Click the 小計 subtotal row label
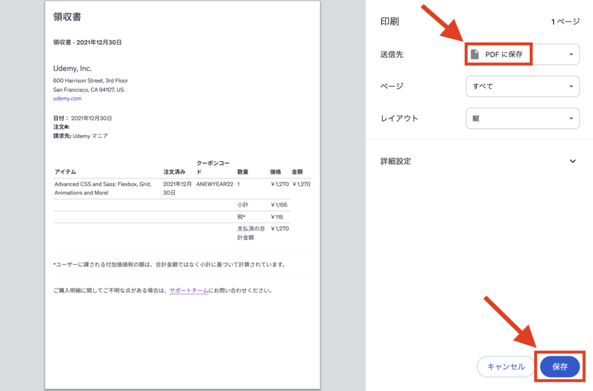Screen dimensions: 593x391 [x=243, y=205]
